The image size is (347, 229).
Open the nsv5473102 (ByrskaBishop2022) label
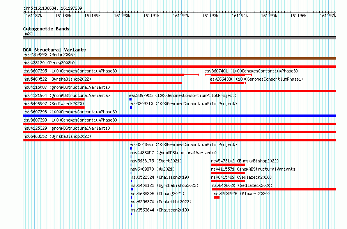coord(245,161)
